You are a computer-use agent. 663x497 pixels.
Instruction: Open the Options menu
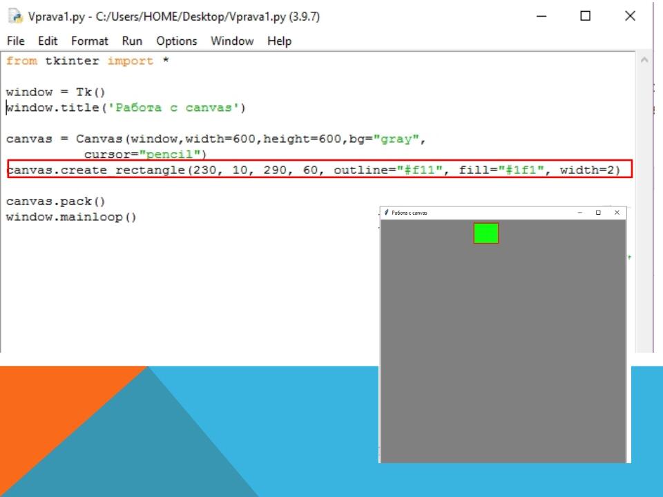point(176,41)
